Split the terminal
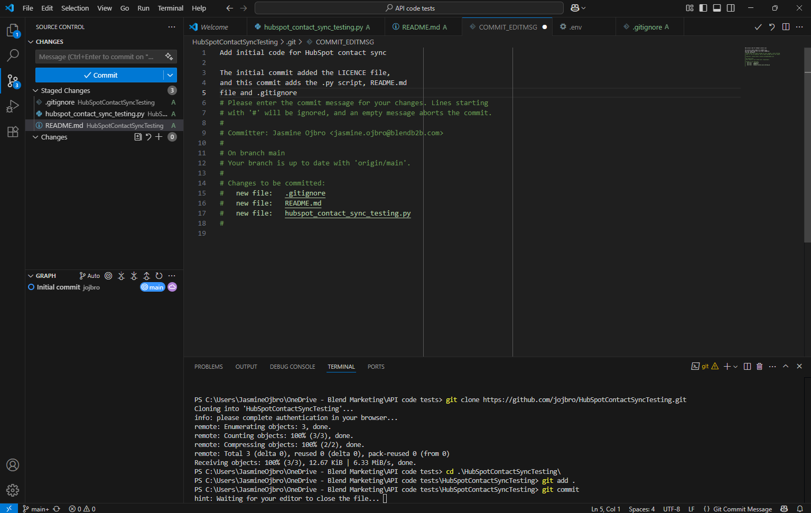The width and height of the screenshot is (811, 513). 747,366
